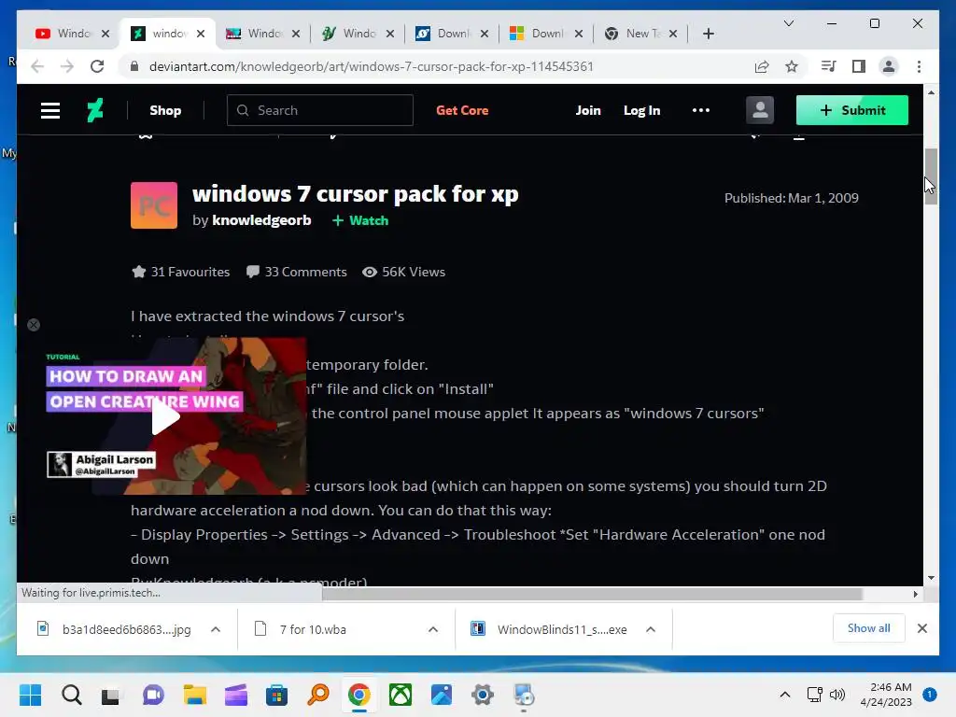Click the site lock icon
This screenshot has height=717, width=956.
(134, 66)
